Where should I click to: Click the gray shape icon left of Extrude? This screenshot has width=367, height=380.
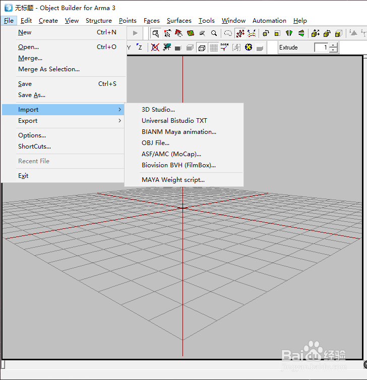click(x=260, y=48)
